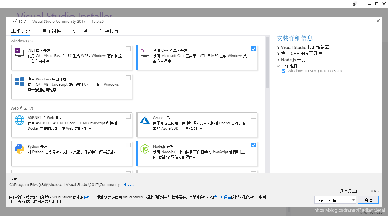This screenshot has height=216, width=388.
Task: Uncheck the 使用 C++ 的桌面开发 checkbox
Action: 254,49
